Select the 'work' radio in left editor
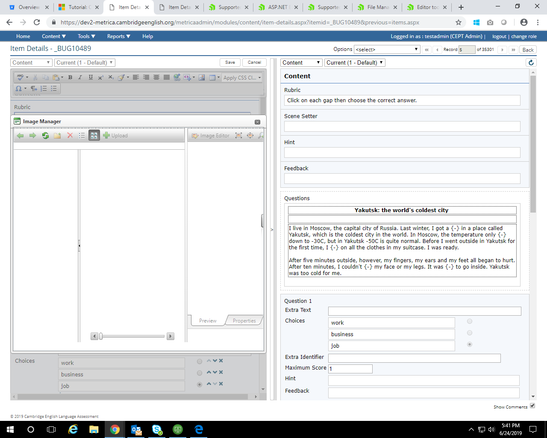This screenshot has height=438, width=547. point(200,361)
